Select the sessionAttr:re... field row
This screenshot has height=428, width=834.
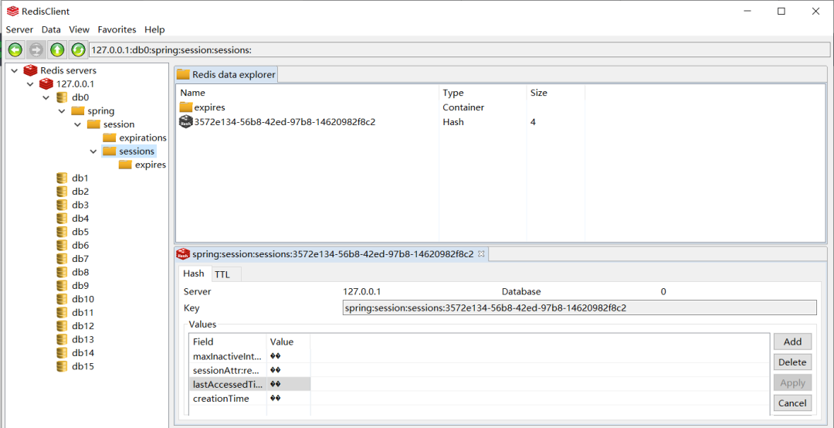(249, 369)
